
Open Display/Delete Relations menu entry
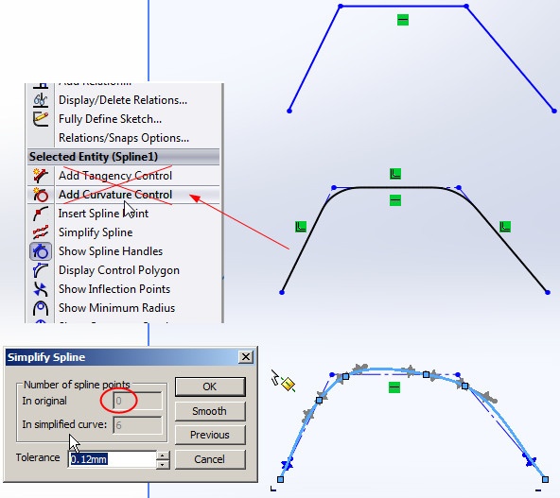(x=123, y=100)
